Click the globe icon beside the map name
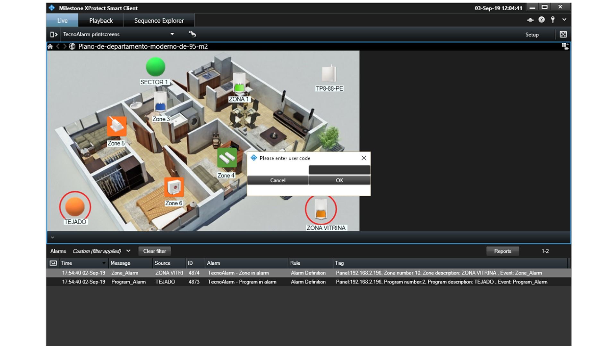The width and height of the screenshot is (616, 346). point(72,46)
